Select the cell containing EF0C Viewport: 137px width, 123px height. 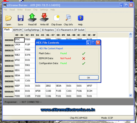coord(19,40)
